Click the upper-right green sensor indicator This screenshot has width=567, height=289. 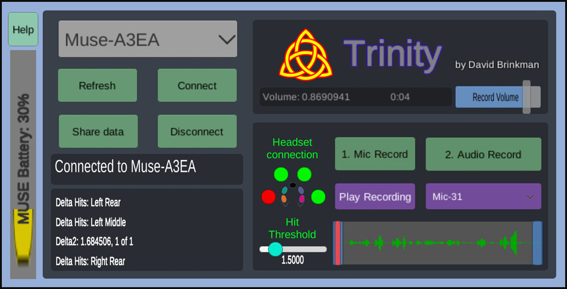click(x=304, y=174)
